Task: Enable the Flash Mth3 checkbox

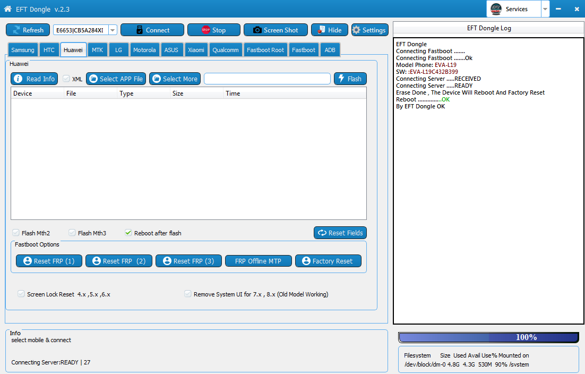Action: click(72, 233)
